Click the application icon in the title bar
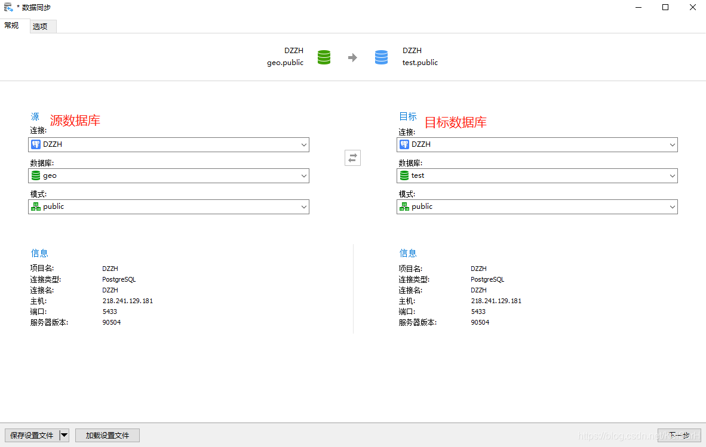 [8, 7]
